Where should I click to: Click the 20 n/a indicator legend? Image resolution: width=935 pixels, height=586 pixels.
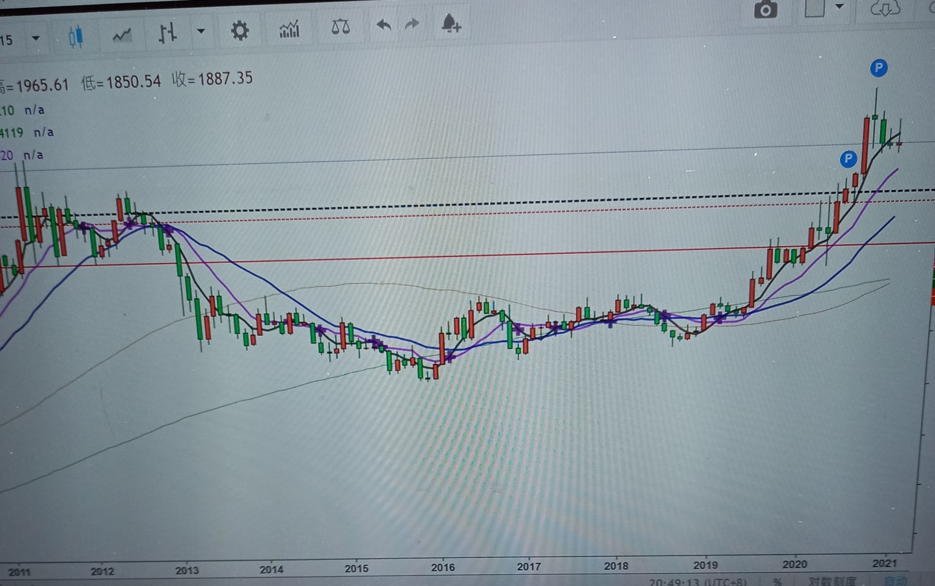(21, 155)
